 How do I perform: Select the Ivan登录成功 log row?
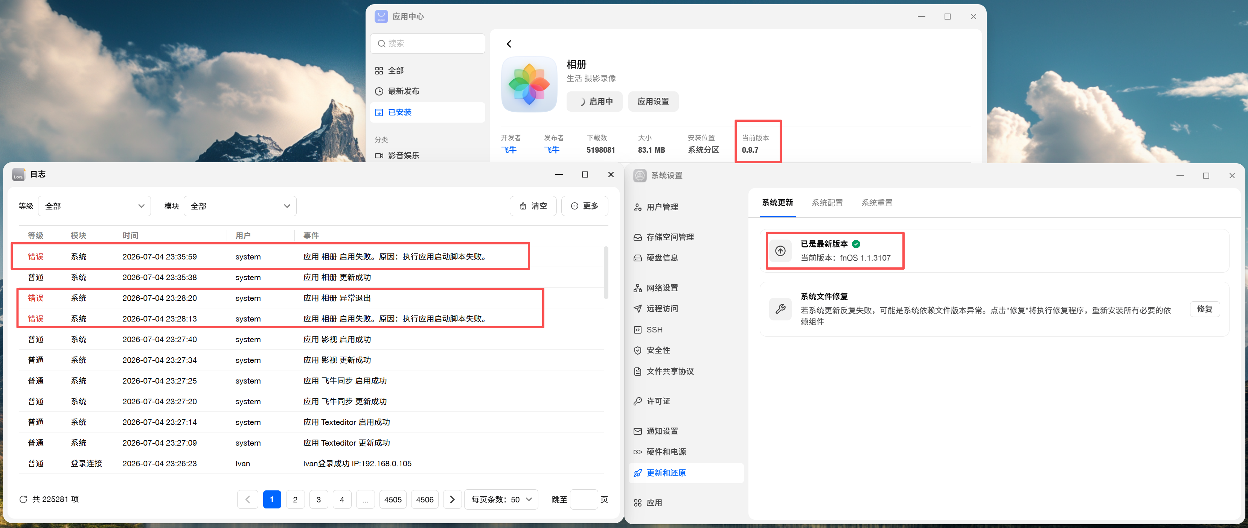[311, 464]
